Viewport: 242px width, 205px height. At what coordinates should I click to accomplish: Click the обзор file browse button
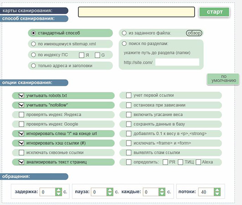coord(194,33)
